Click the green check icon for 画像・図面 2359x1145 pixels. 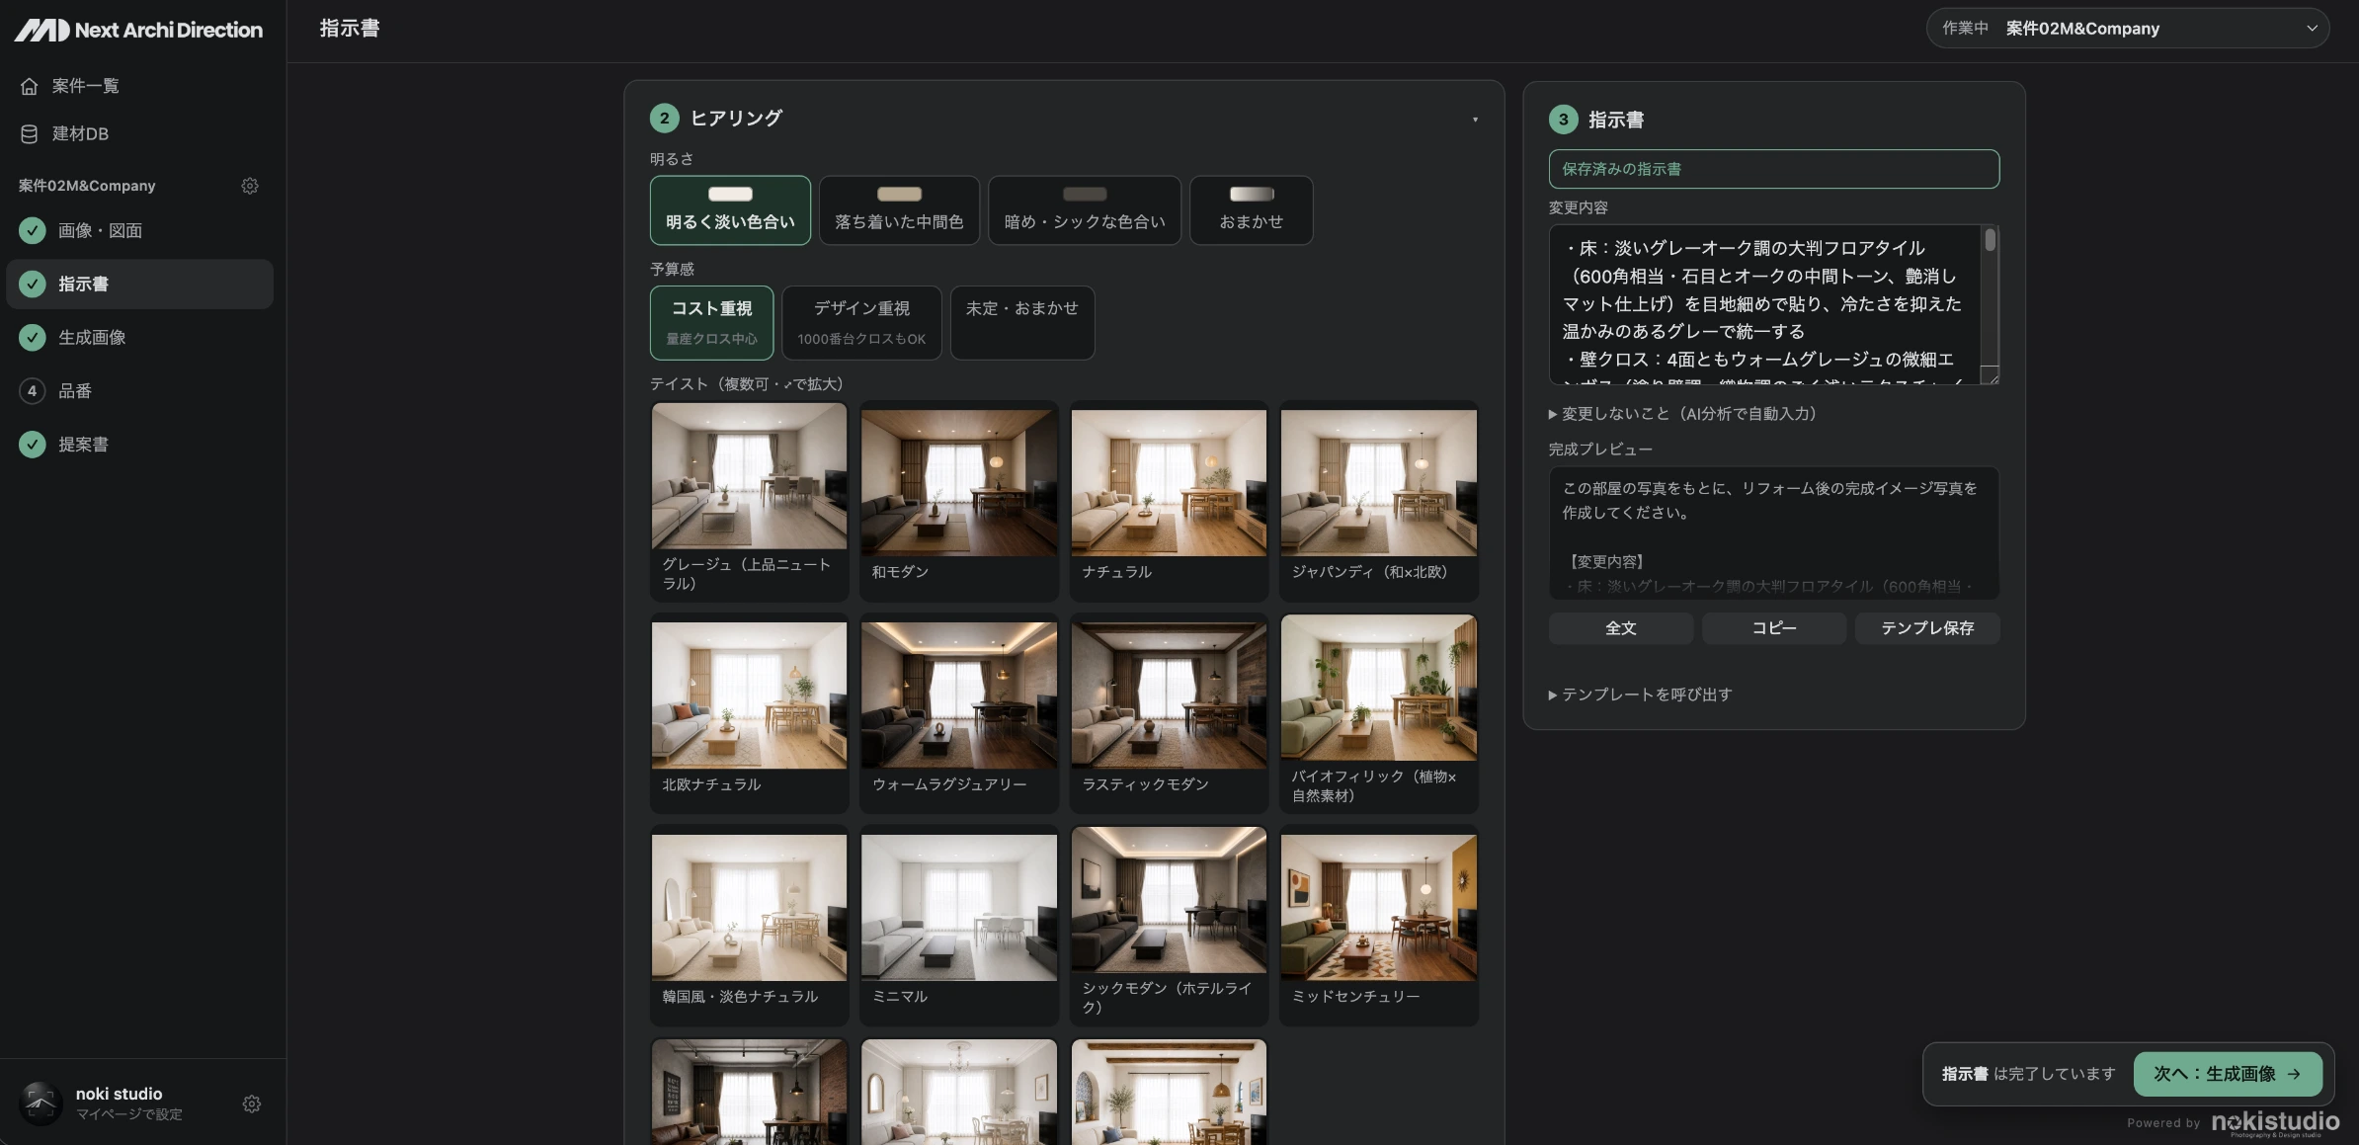pos(33,230)
